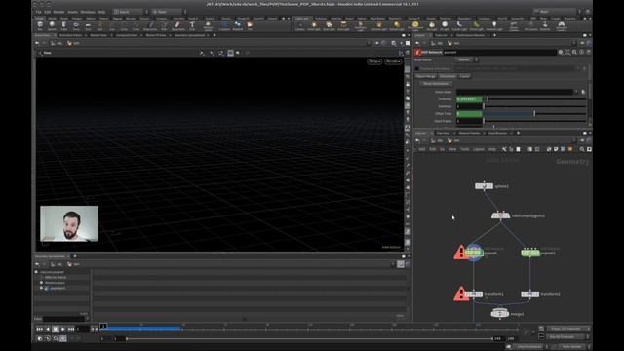Select the Spray Paint shelf tool
Image resolution: width=624 pixels, height=351 pixels.
177,26
